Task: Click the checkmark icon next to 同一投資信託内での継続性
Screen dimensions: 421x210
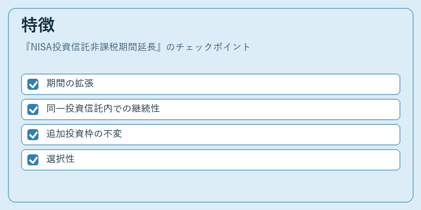Action: click(x=33, y=110)
